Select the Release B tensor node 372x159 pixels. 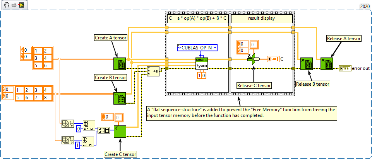(306, 64)
